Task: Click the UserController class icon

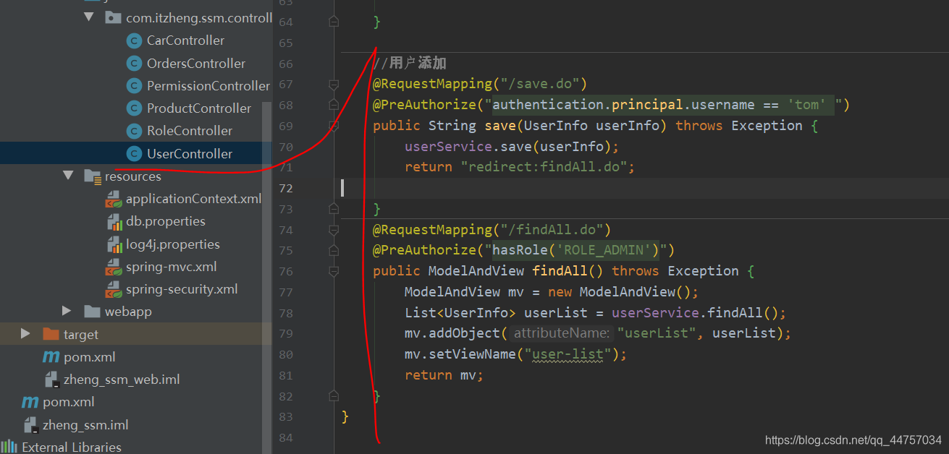Action: (133, 153)
